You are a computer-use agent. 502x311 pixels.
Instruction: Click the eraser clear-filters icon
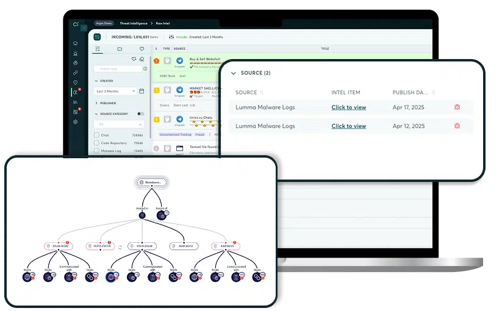click(x=142, y=60)
